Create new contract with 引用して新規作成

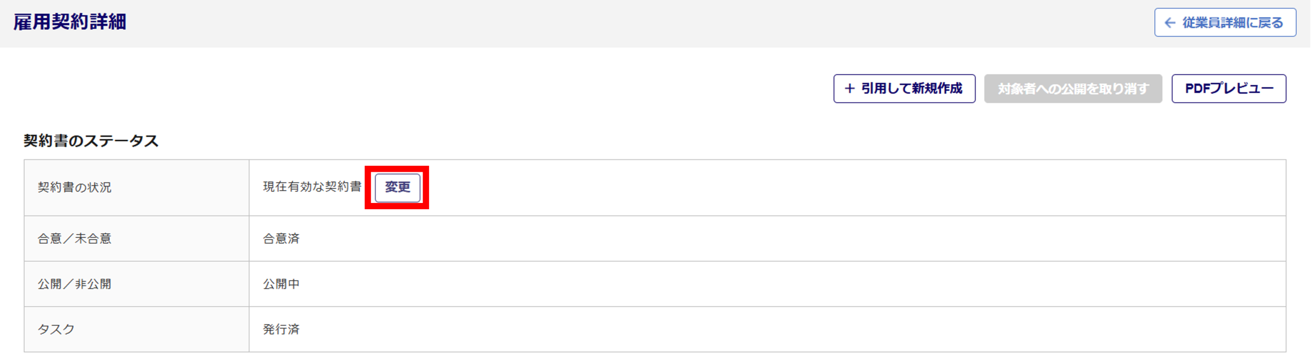pos(904,88)
